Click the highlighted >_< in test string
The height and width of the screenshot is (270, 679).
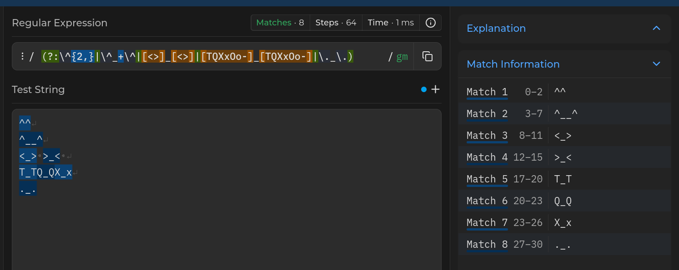click(51, 156)
